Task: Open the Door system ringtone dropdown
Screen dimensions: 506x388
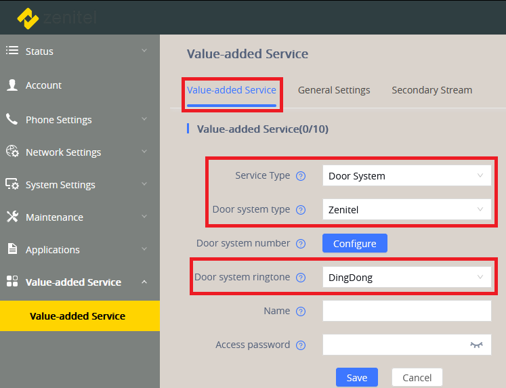Action: (x=406, y=278)
